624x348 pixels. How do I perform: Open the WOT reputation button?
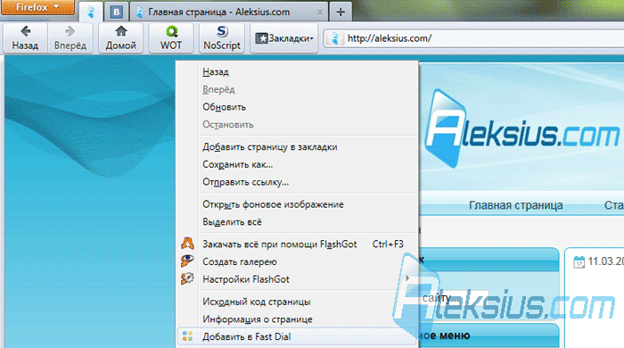tap(171, 37)
